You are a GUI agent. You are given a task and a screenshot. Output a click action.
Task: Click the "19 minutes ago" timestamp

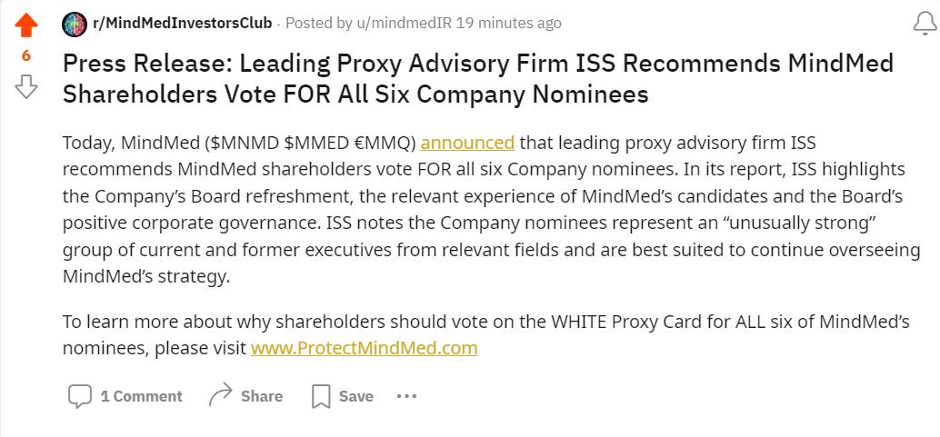tap(508, 23)
